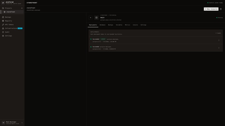
Task: Click the 'postgres-main.storefront.internal' hostname
Action: (x=111, y=20)
